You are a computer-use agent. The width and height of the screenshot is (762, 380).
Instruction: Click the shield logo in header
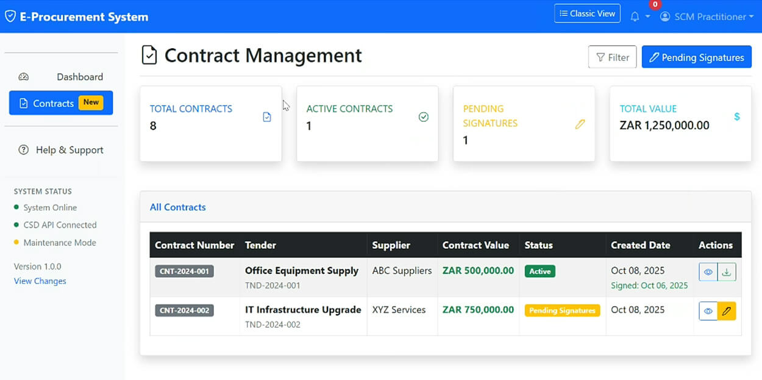point(10,16)
